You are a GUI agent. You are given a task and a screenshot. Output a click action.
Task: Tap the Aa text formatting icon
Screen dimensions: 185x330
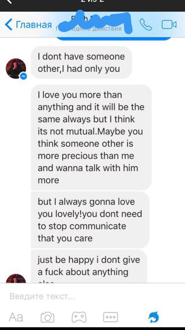pyautogui.click(x=16, y=317)
